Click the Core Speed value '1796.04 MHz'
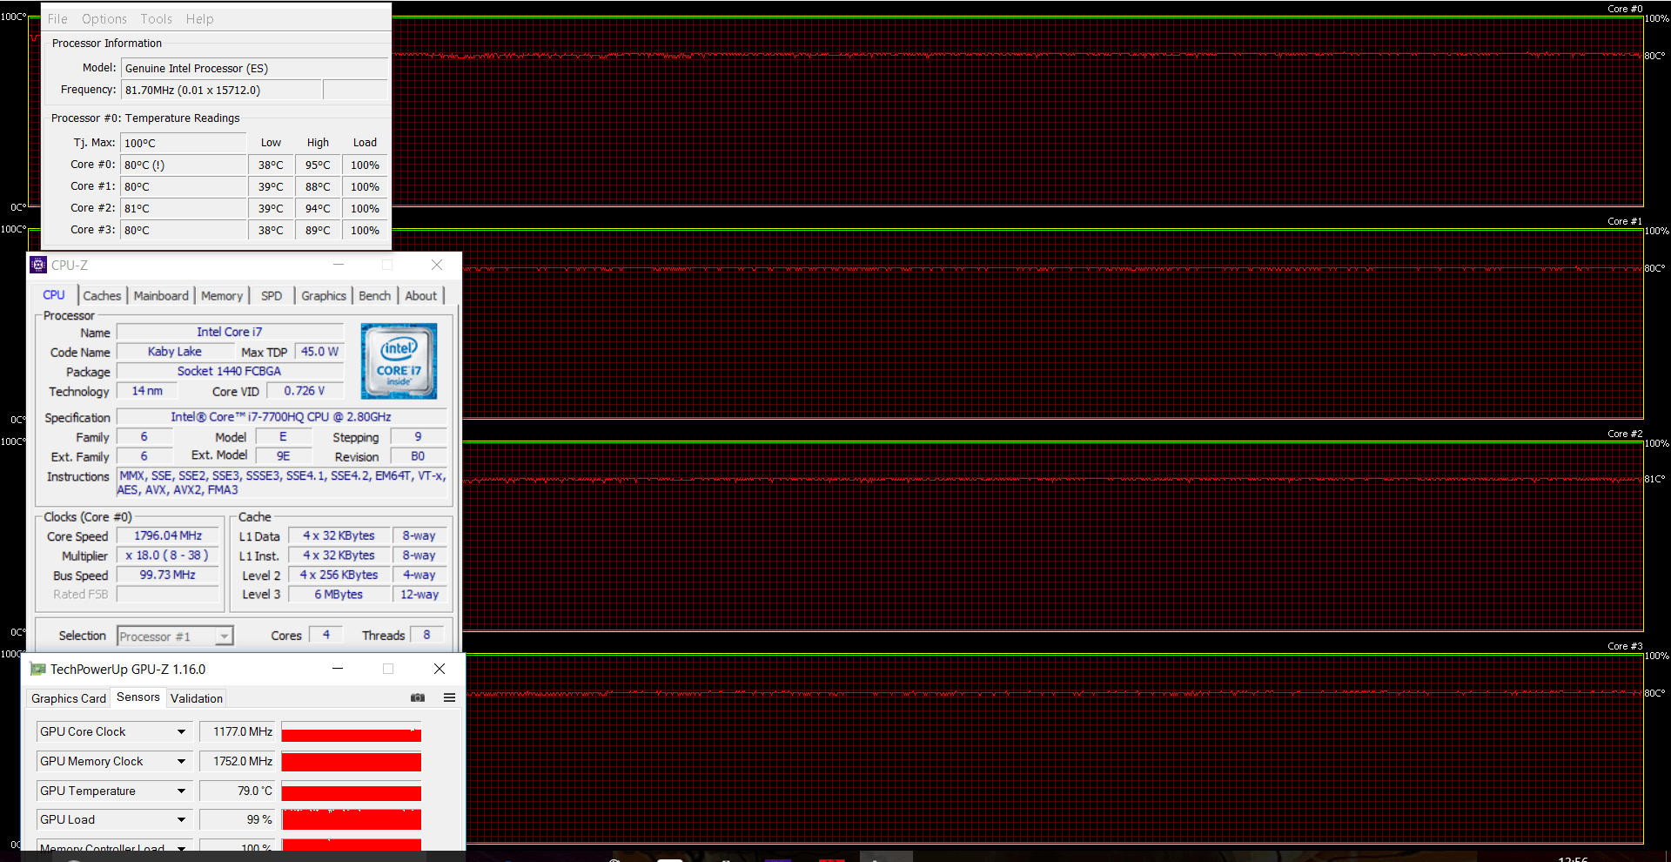The height and width of the screenshot is (862, 1671). pyautogui.click(x=168, y=536)
